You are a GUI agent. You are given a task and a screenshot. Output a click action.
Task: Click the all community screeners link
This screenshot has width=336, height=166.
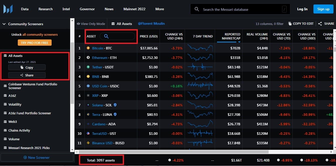click(40, 34)
